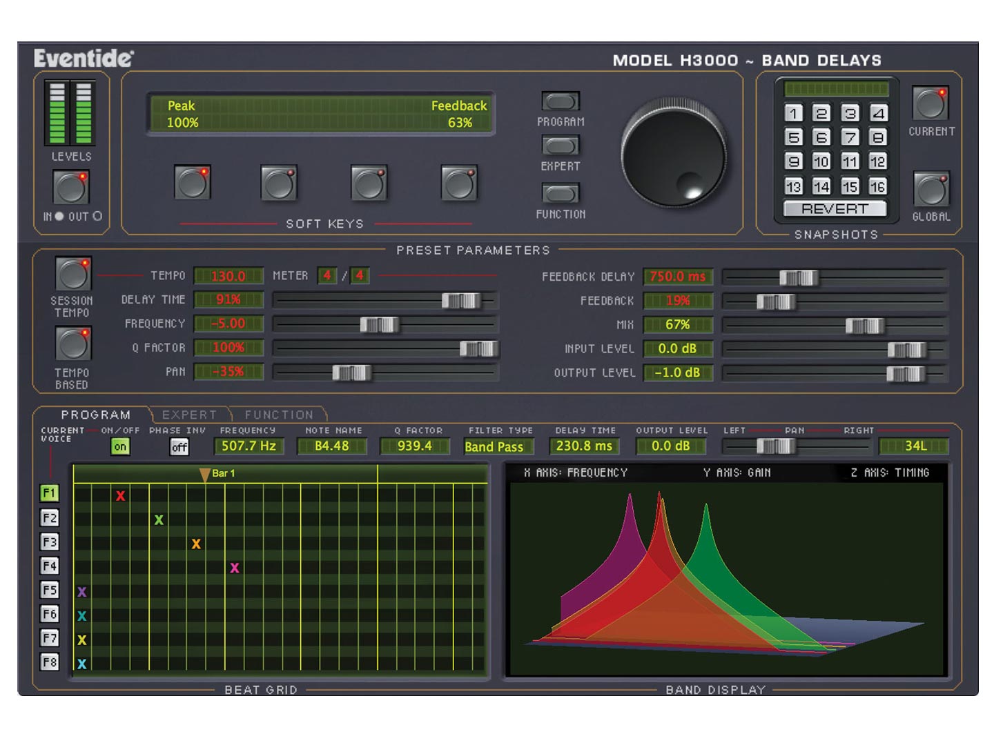Open Filter Type Band Pass selector
Viewport: 994px width, 745px height.
pyautogui.click(x=498, y=446)
